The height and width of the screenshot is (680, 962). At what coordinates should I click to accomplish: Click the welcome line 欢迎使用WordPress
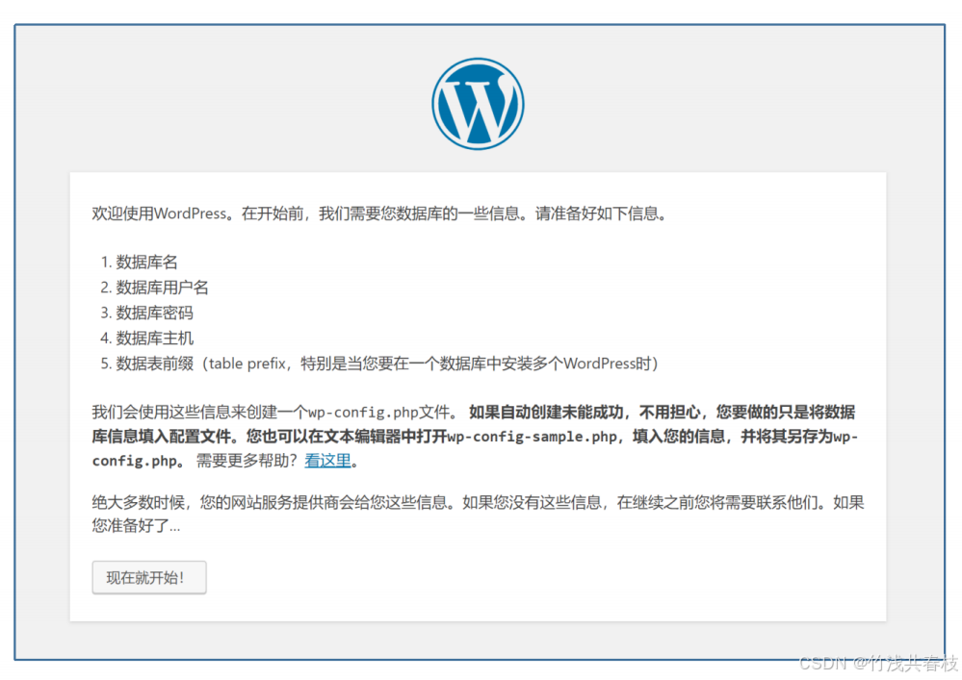pyautogui.click(x=379, y=214)
